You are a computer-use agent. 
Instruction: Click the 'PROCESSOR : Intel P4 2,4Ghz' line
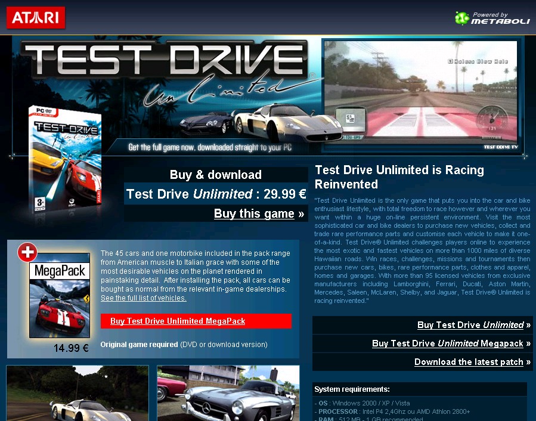pyautogui.click(x=392, y=411)
